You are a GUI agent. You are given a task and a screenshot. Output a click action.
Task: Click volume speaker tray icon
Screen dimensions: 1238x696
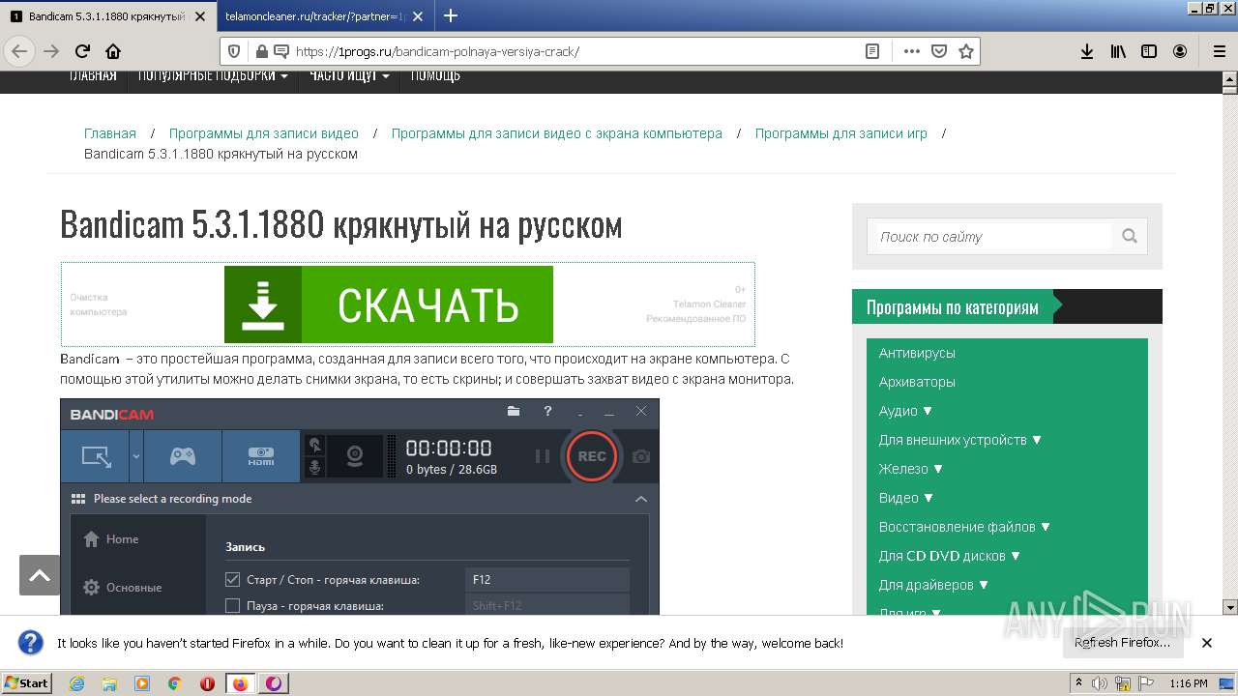(1100, 683)
